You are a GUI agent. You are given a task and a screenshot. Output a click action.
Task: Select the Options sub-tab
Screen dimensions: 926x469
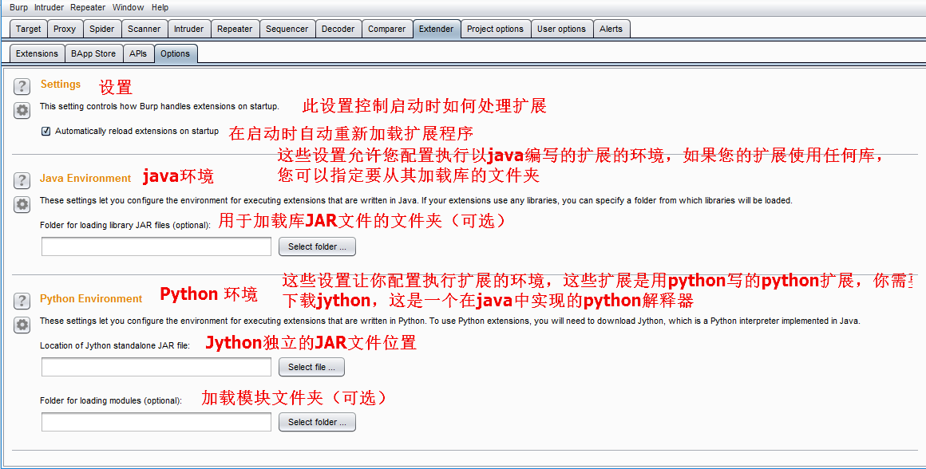175,53
